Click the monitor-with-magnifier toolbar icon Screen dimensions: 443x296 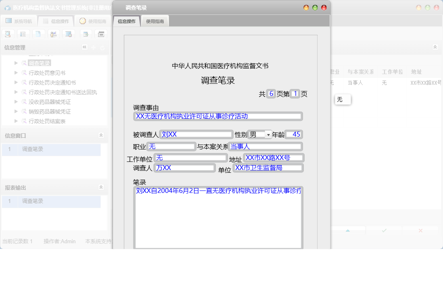click(x=68, y=34)
